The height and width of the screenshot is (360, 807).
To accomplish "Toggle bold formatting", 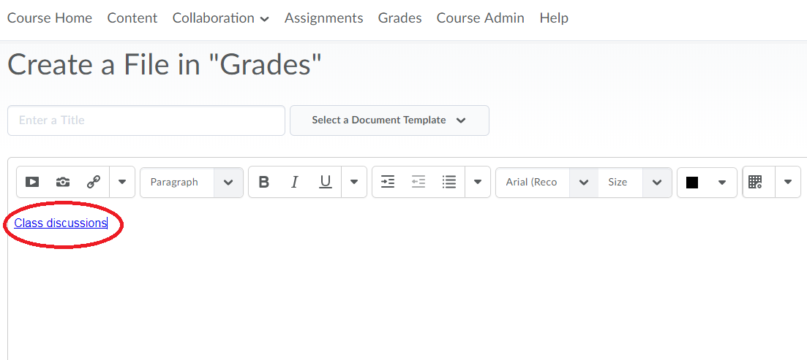I will click(x=264, y=183).
